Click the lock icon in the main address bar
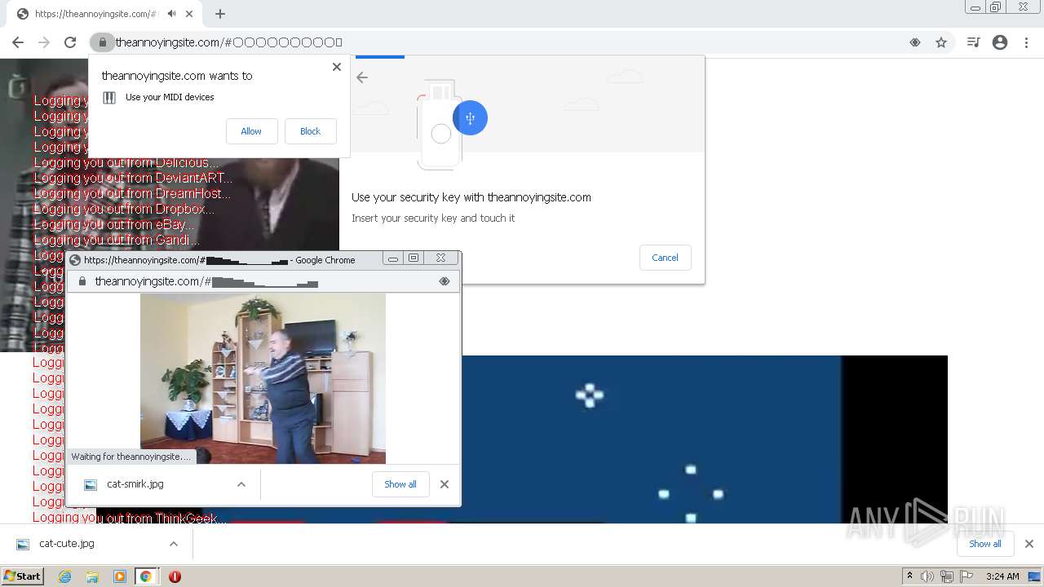The height and width of the screenshot is (587, 1044). (102, 42)
